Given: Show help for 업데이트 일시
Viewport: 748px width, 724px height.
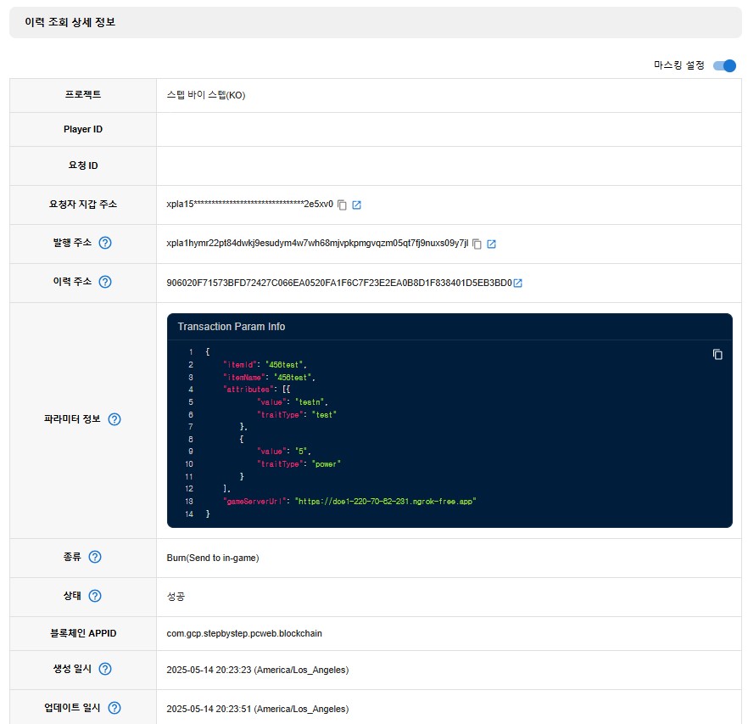Looking at the screenshot, I should 114,708.
